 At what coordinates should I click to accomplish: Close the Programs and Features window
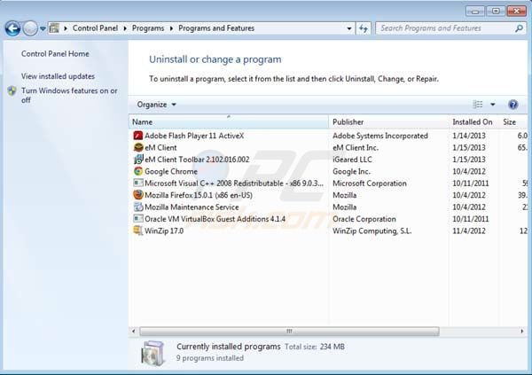(516, 12)
